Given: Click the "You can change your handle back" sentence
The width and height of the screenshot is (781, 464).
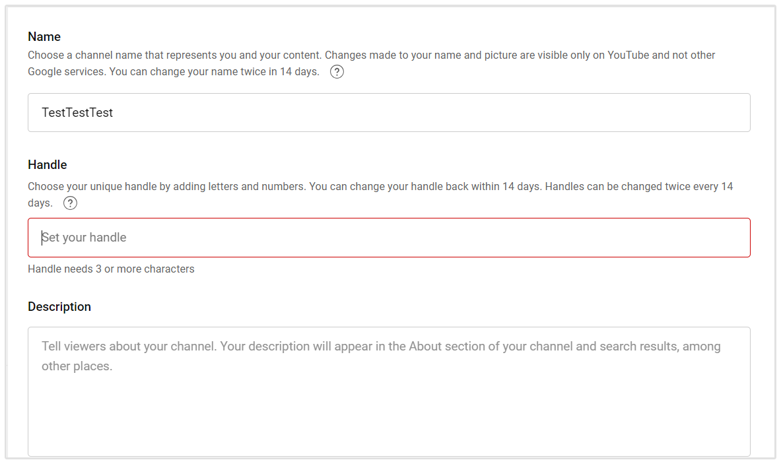Looking at the screenshot, I should coord(424,187).
